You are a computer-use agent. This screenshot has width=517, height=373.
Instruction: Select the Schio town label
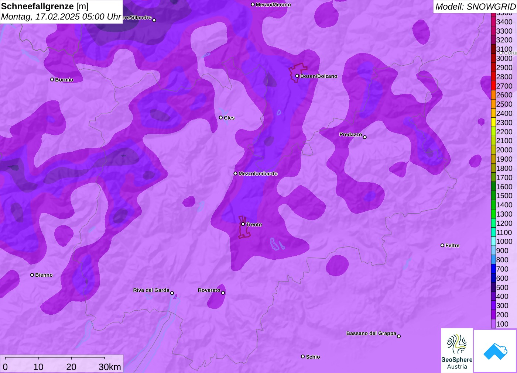click(x=313, y=357)
